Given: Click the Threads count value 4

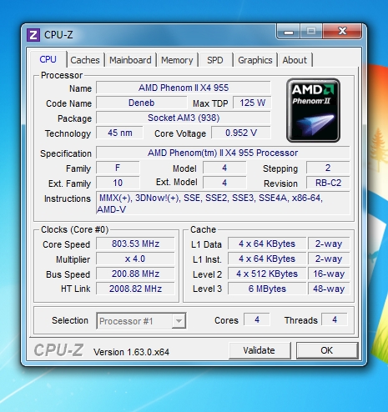Looking at the screenshot, I should [335, 319].
